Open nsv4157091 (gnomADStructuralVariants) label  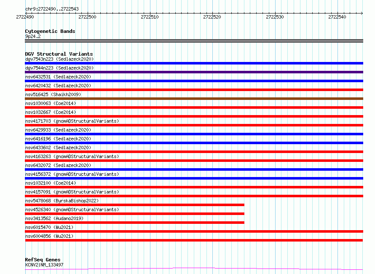pyautogui.click(x=72, y=192)
